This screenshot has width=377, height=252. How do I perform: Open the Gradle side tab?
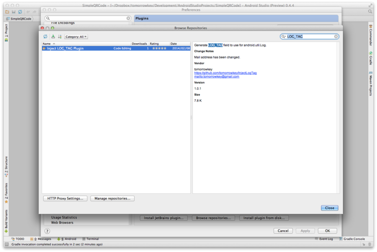click(370, 58)
